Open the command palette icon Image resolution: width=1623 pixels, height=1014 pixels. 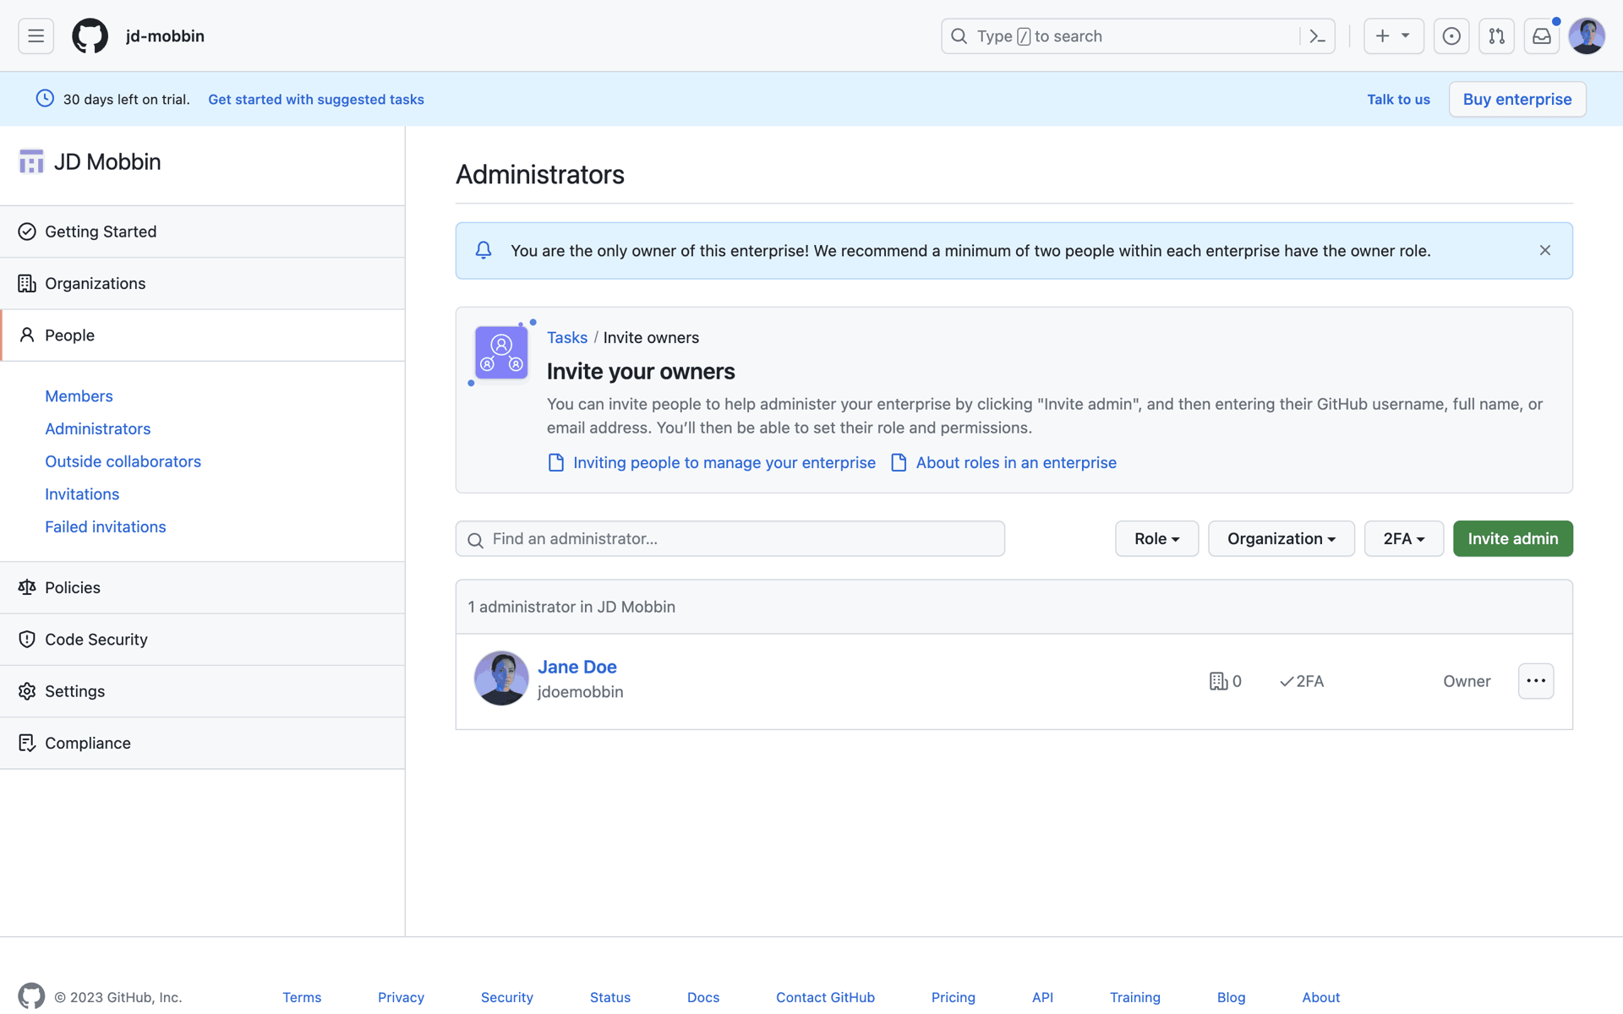point(1317,36)
